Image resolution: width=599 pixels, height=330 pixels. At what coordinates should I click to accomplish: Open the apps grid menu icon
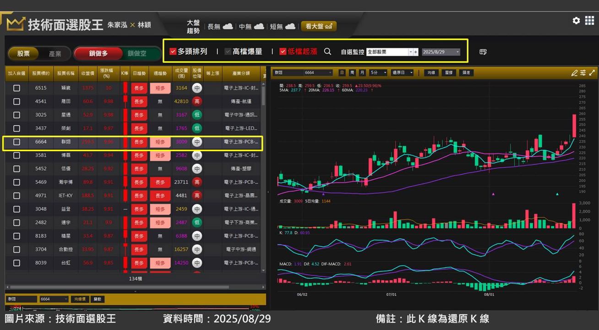589,21
